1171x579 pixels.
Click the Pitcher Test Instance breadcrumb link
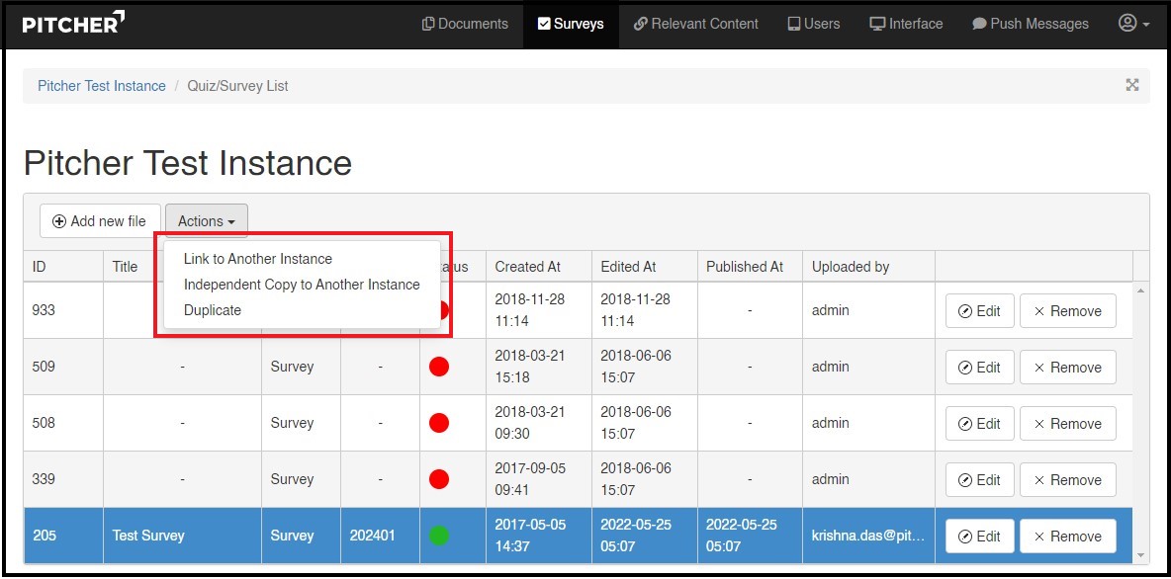pos(102,86)
